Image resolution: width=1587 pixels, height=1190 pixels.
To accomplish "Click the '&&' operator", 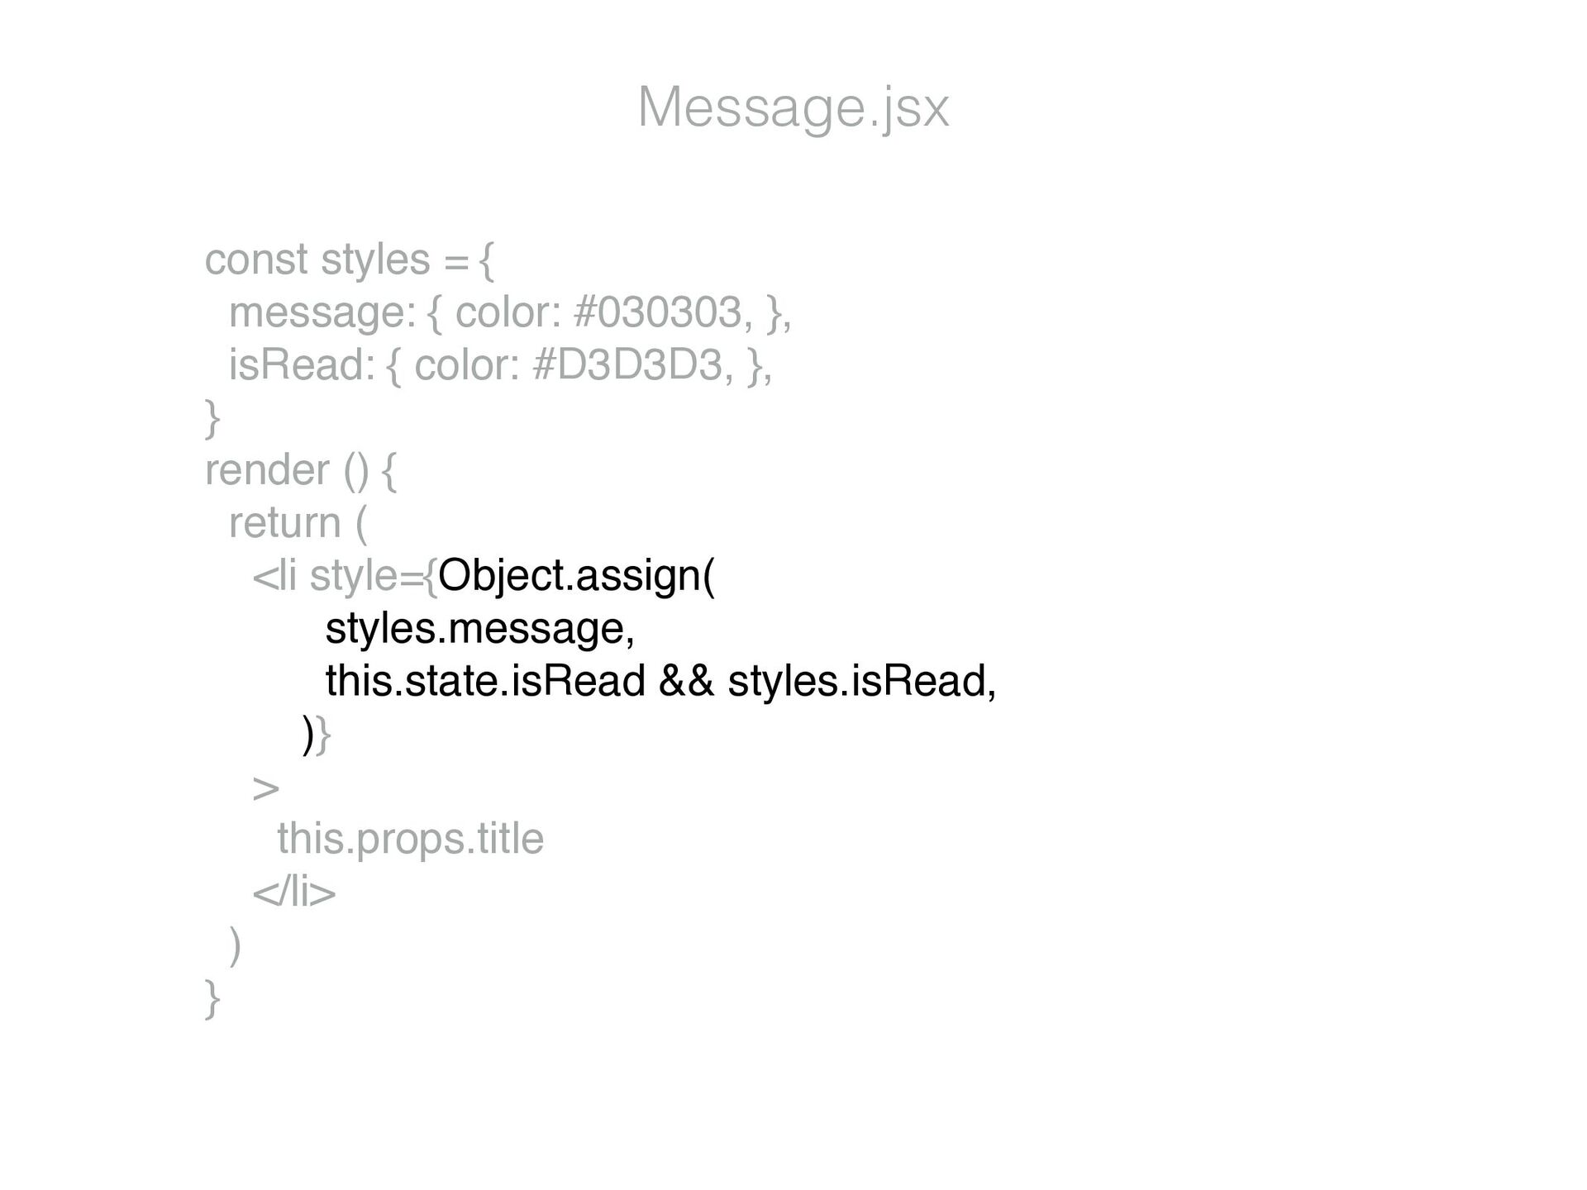I will coord(686,681).
